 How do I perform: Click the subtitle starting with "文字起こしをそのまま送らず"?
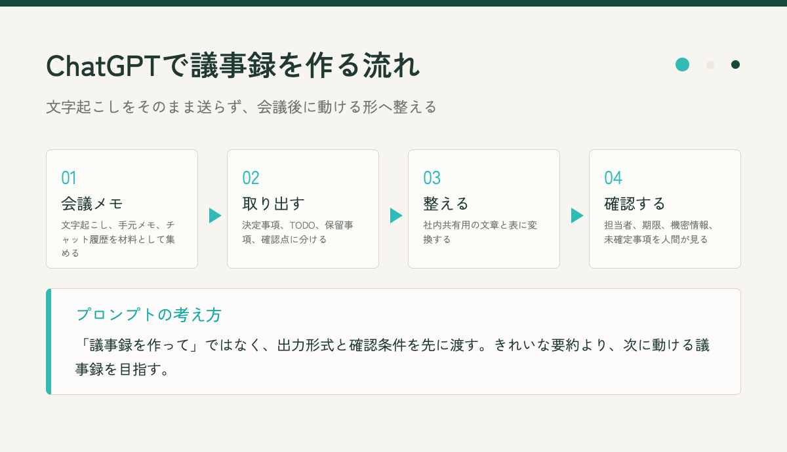pos(241,107)
